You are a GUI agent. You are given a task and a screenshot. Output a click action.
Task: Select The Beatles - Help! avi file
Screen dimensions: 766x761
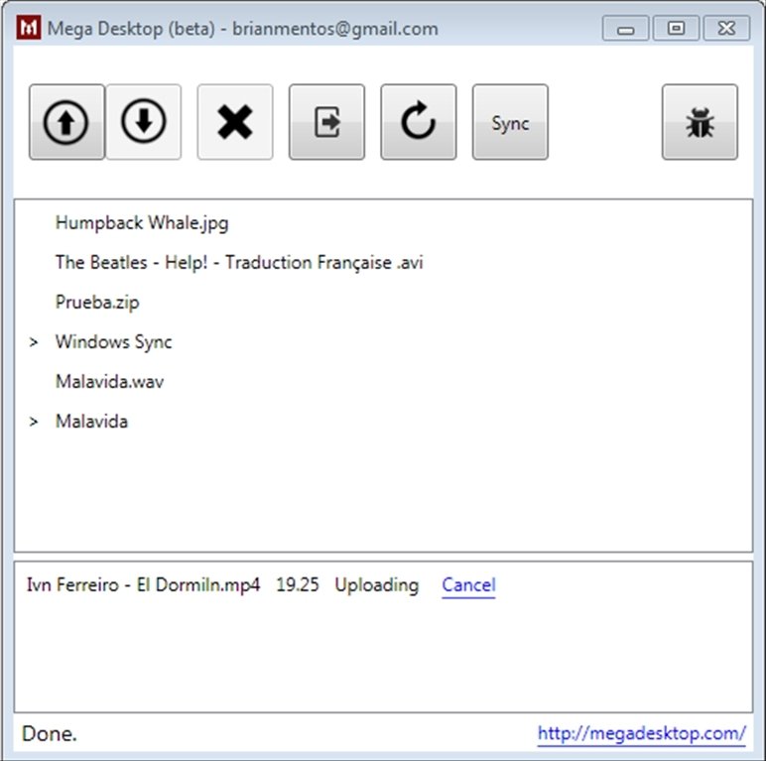pyautogui.click(x=239, y=262)
